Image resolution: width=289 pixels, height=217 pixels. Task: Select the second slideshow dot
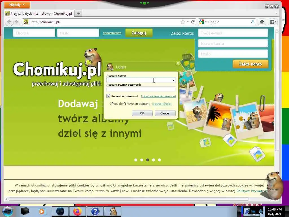[x=142, y=160]
